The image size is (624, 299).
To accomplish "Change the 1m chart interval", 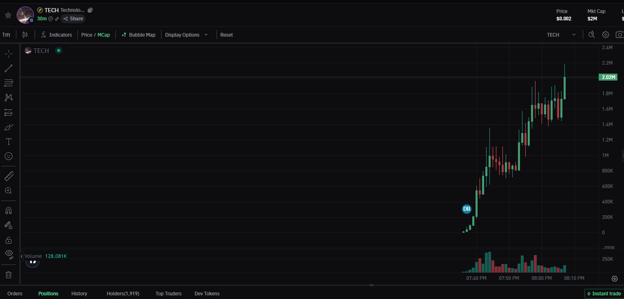I will pyautogui.click(x=6, y=35).
